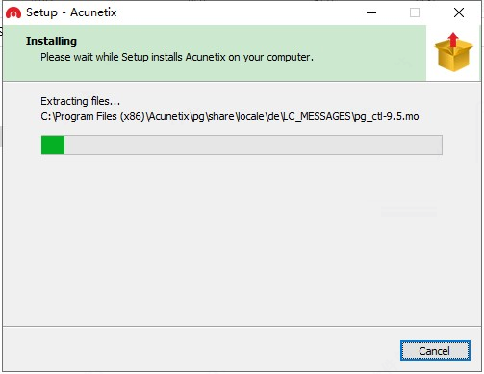The height and width of the screenshot is (374, 484).
Task: Minimize the Setup window
Action: pyautogui.click(x=371, y=12)
